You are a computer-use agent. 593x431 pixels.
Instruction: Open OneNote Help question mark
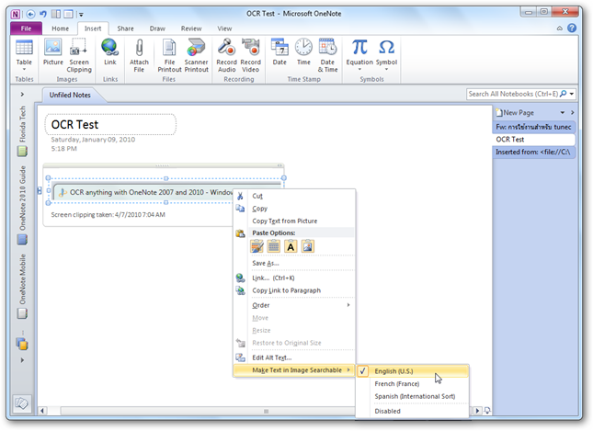[x=572, y=28]
